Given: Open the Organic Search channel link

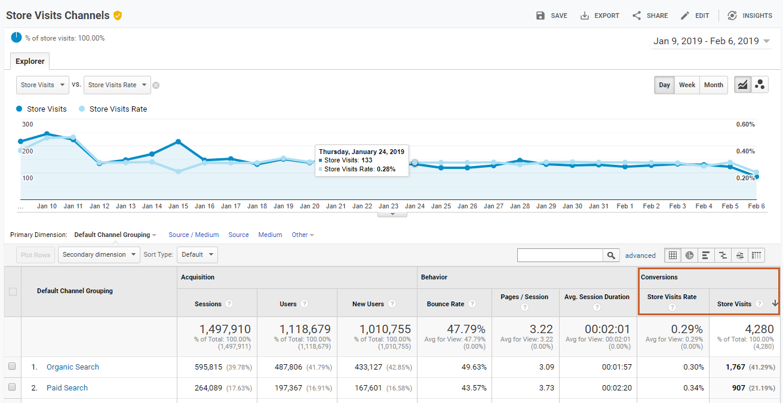Looking at the screenshot, I should click(x=73, y=367).
